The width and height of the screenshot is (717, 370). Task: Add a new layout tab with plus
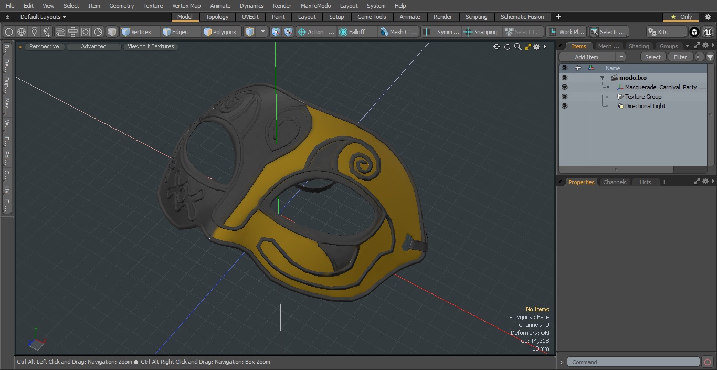tap(558, 17)
